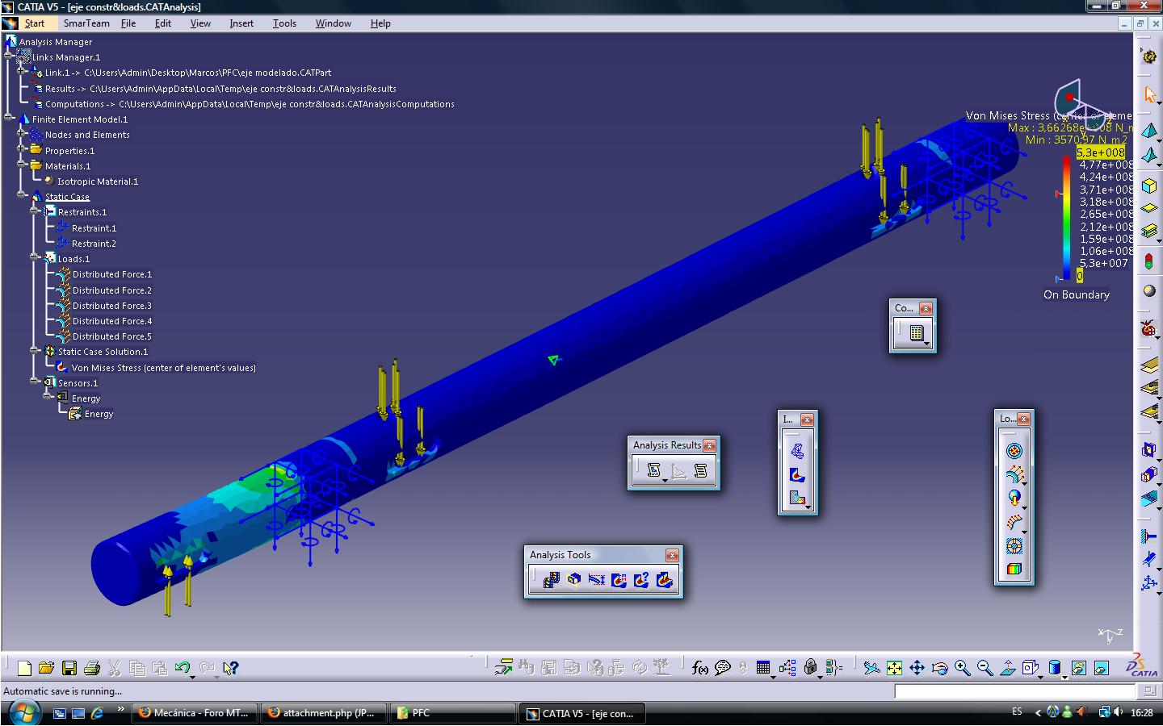Click the power input command field
Image resolution: width=1163 pixels, height=726 pixels.
point(1015,691)
